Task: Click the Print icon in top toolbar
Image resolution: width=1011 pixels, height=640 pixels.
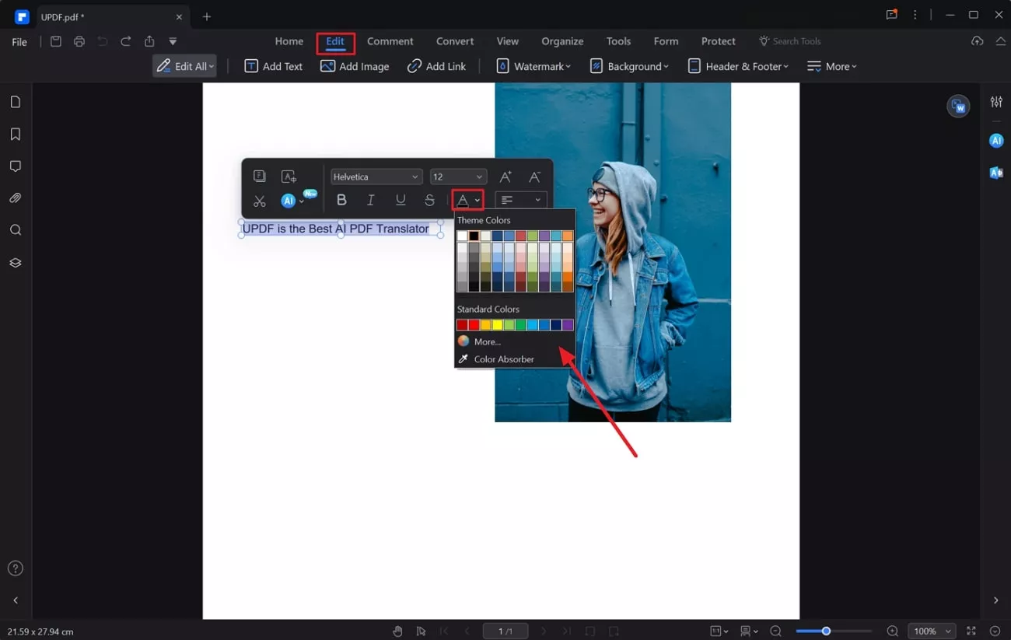Action: point(79,41)
